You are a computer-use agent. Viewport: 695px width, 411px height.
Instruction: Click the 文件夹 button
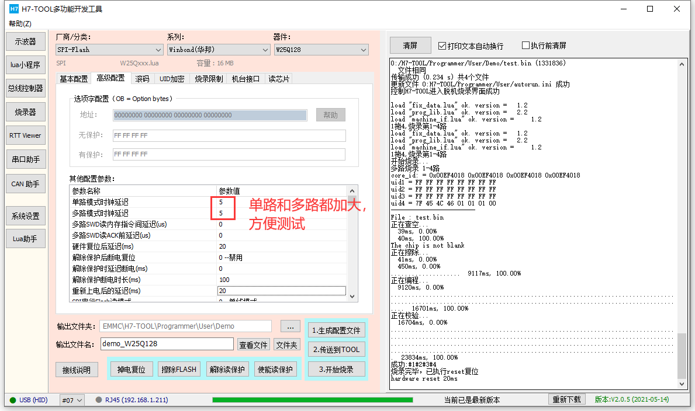pyautogui.click(x=287, y=344)
